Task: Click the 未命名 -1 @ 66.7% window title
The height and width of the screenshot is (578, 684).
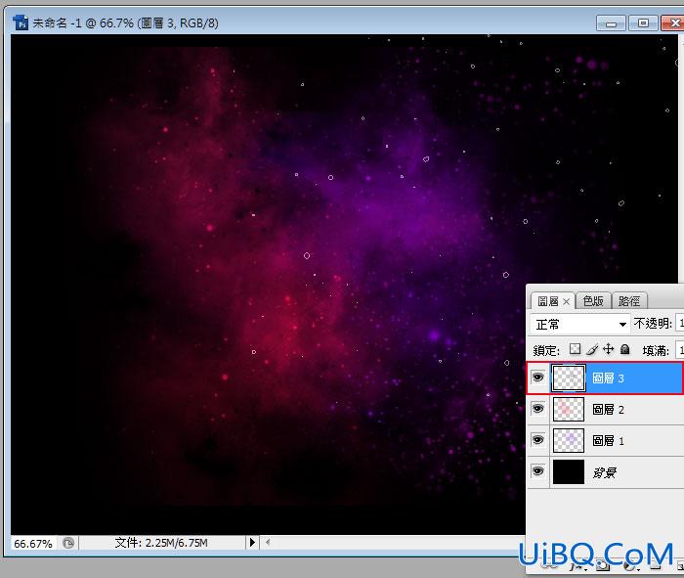Action: [126, 22]
